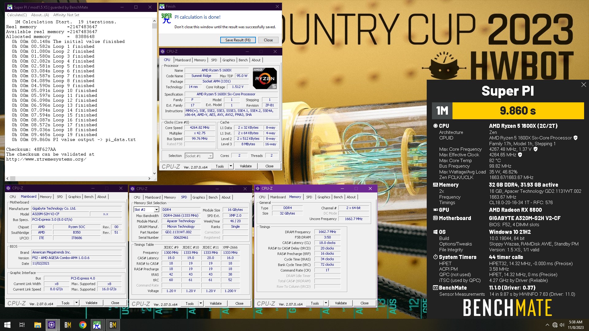
Task: Show hidden system tray icons
Action: pos(547,325)
